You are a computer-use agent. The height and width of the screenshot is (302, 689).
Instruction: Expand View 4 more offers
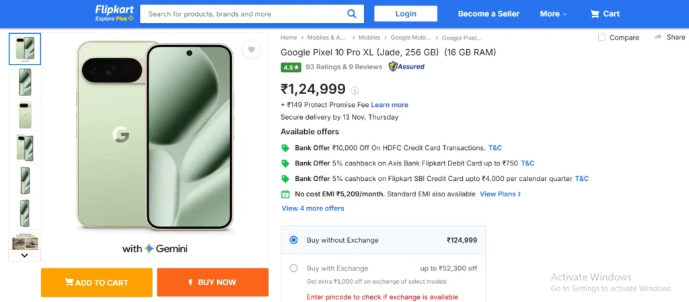click(x=312, y=209)
